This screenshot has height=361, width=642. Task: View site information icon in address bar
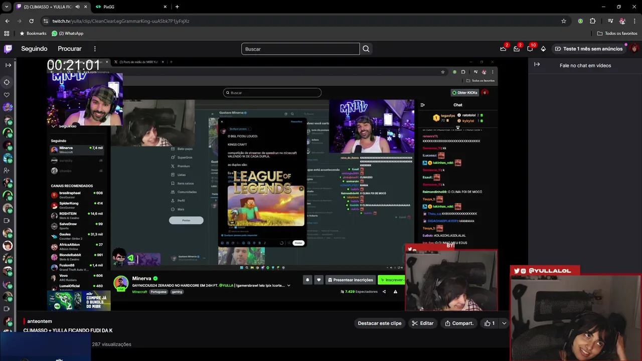pyautogui.click(x=46, y=21)
